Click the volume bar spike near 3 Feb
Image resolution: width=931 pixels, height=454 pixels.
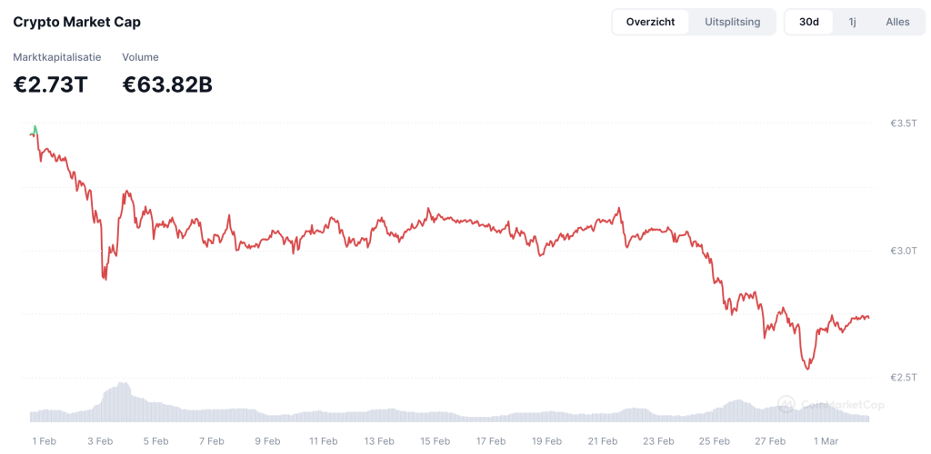[x=122, y=402]
